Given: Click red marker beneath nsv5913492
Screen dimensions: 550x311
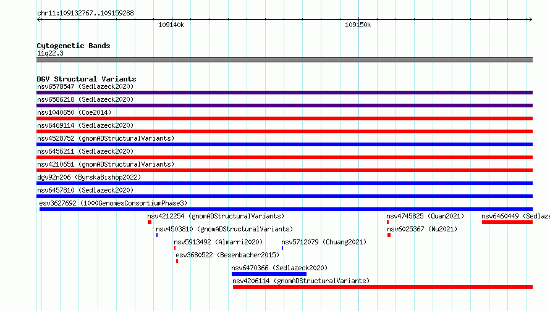Looking at the screenshot, I should point(175,248).
